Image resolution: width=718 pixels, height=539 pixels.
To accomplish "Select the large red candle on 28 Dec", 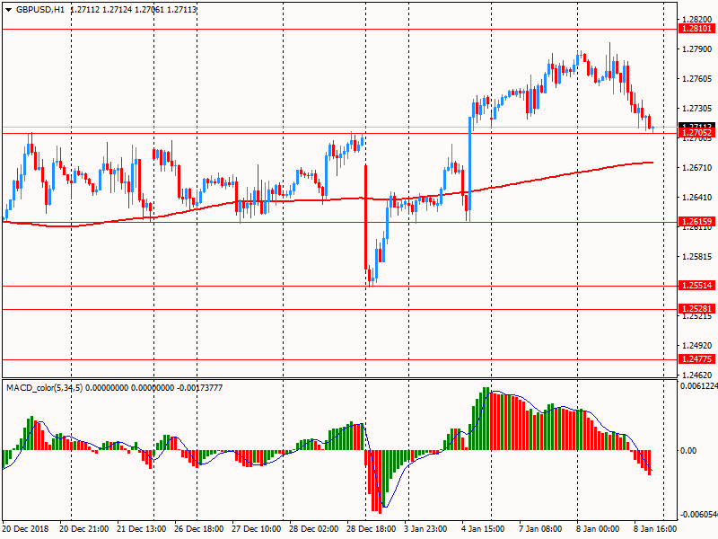I will click(x=366, y=216).
